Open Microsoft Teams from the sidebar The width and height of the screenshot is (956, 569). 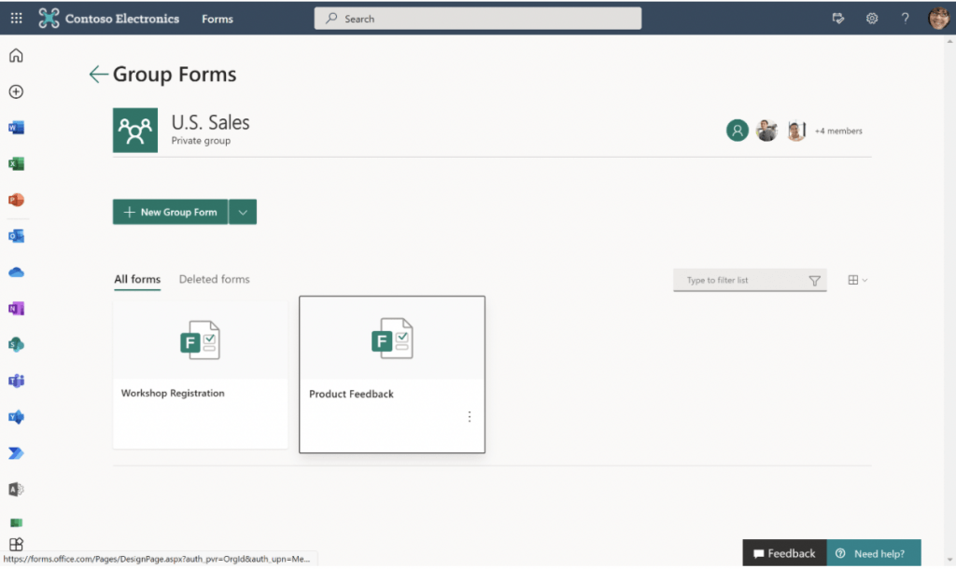pyautogui.click(x=17, y=381)
